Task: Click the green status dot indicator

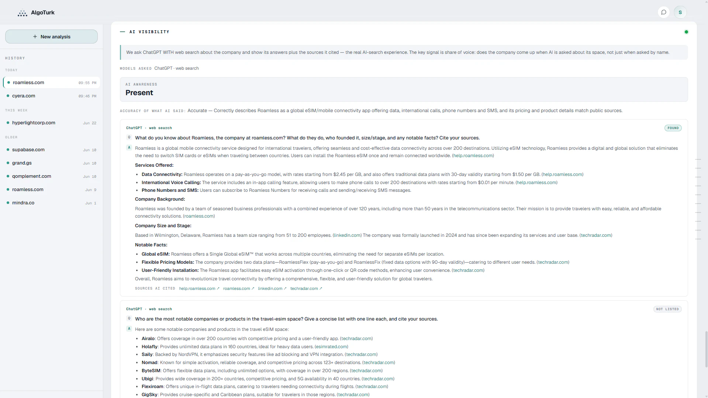Action: click(686, 32)
